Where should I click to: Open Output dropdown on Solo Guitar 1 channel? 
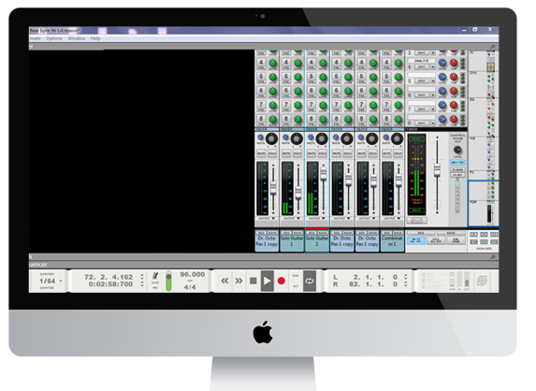292,218
